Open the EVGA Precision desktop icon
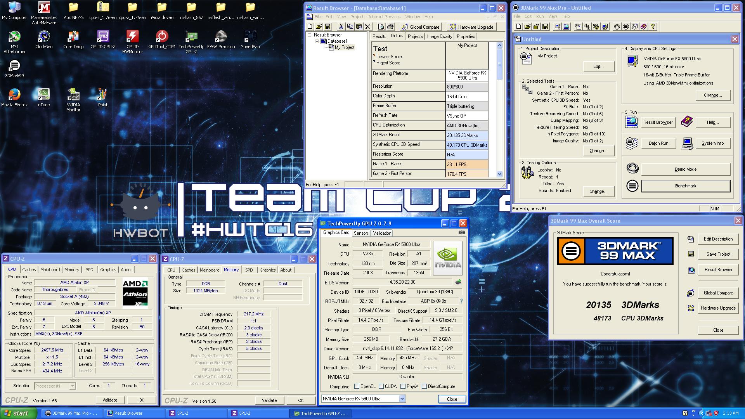This screenshot has height=419, width=745. point(221,40)
